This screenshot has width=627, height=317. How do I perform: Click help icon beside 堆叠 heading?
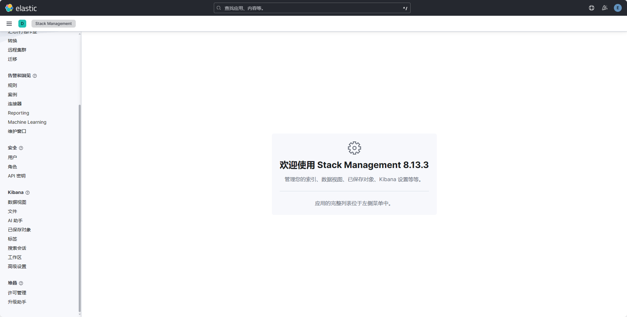21,283
